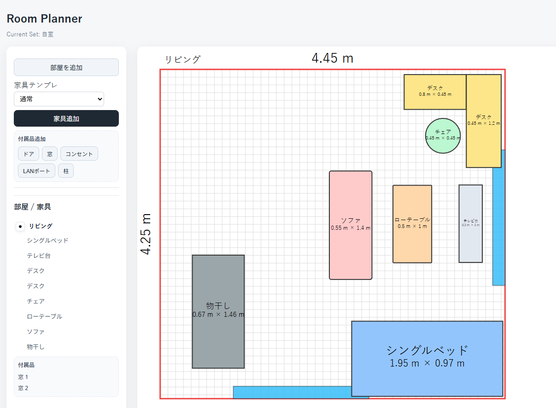Click the green round チェア shape
This screenshot has height=408, width=556.
click(443, 135)
